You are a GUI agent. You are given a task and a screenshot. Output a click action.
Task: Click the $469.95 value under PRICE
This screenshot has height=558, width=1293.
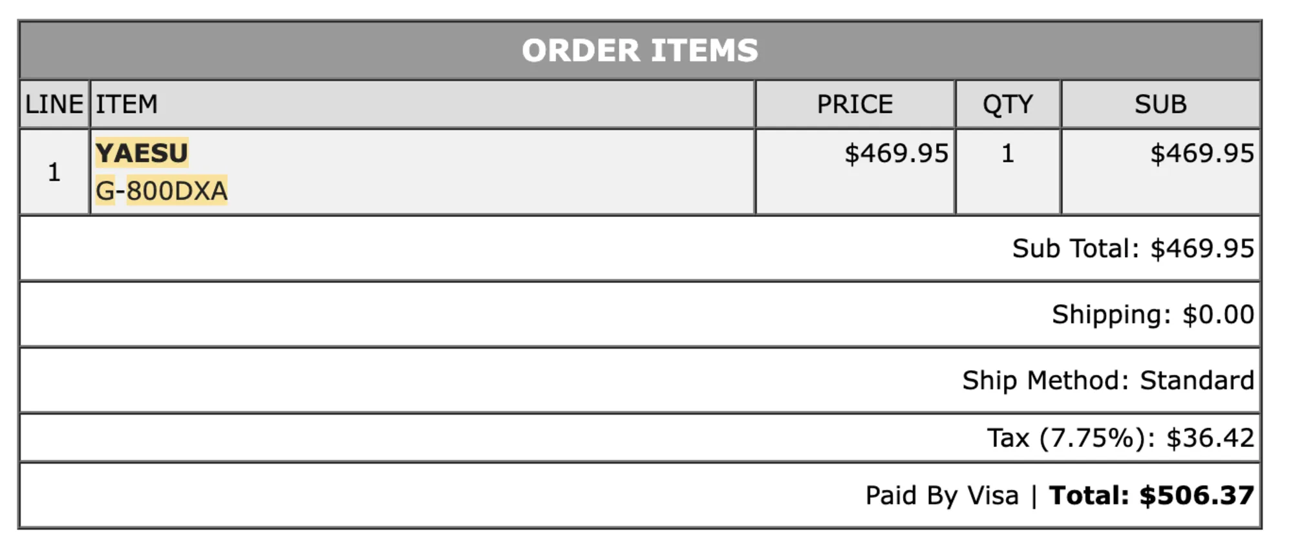(x=896, y=154)
